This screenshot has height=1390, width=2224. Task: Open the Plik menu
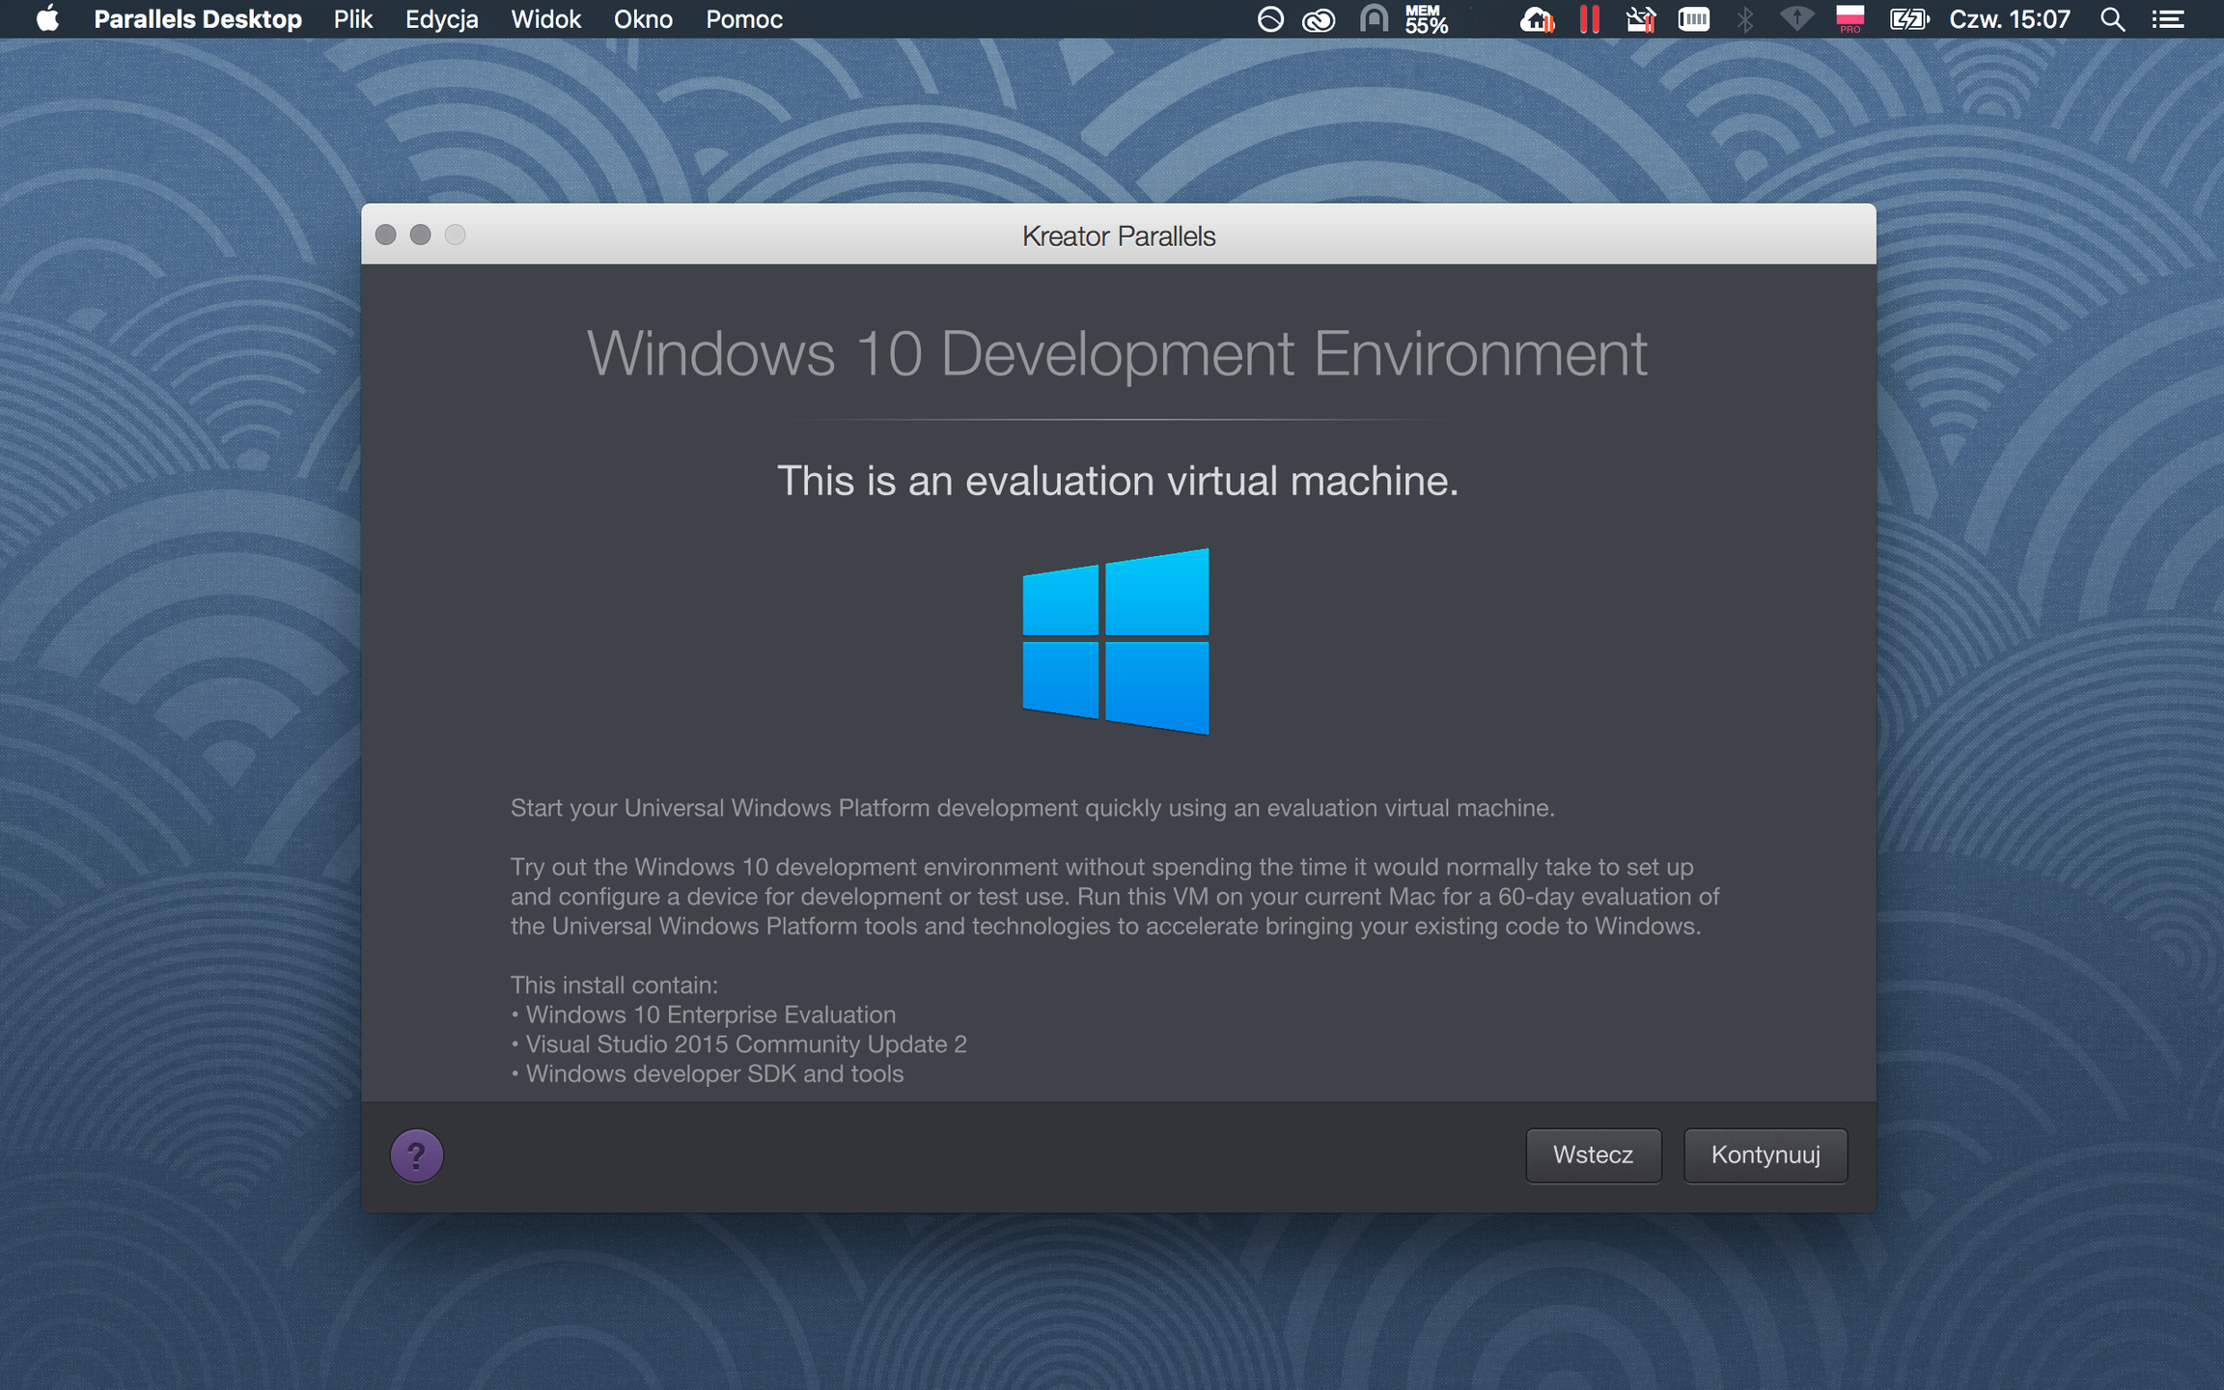352,19
